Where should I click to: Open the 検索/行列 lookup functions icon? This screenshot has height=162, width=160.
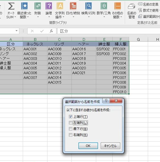click(88, 6)
